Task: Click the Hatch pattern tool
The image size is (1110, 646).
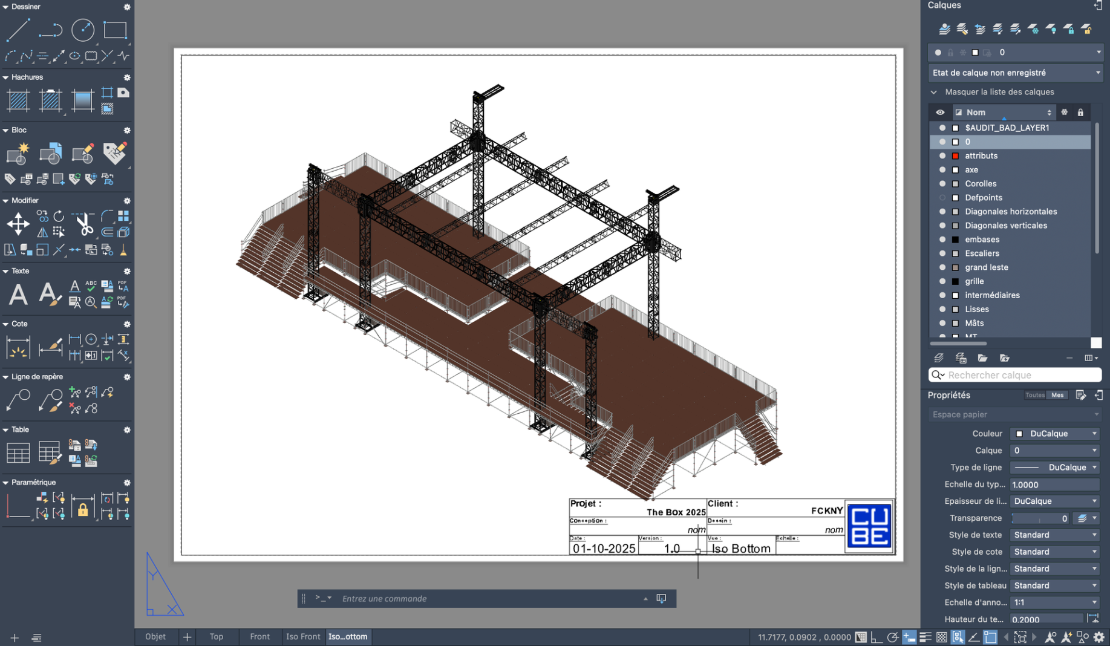Action: 18,100
